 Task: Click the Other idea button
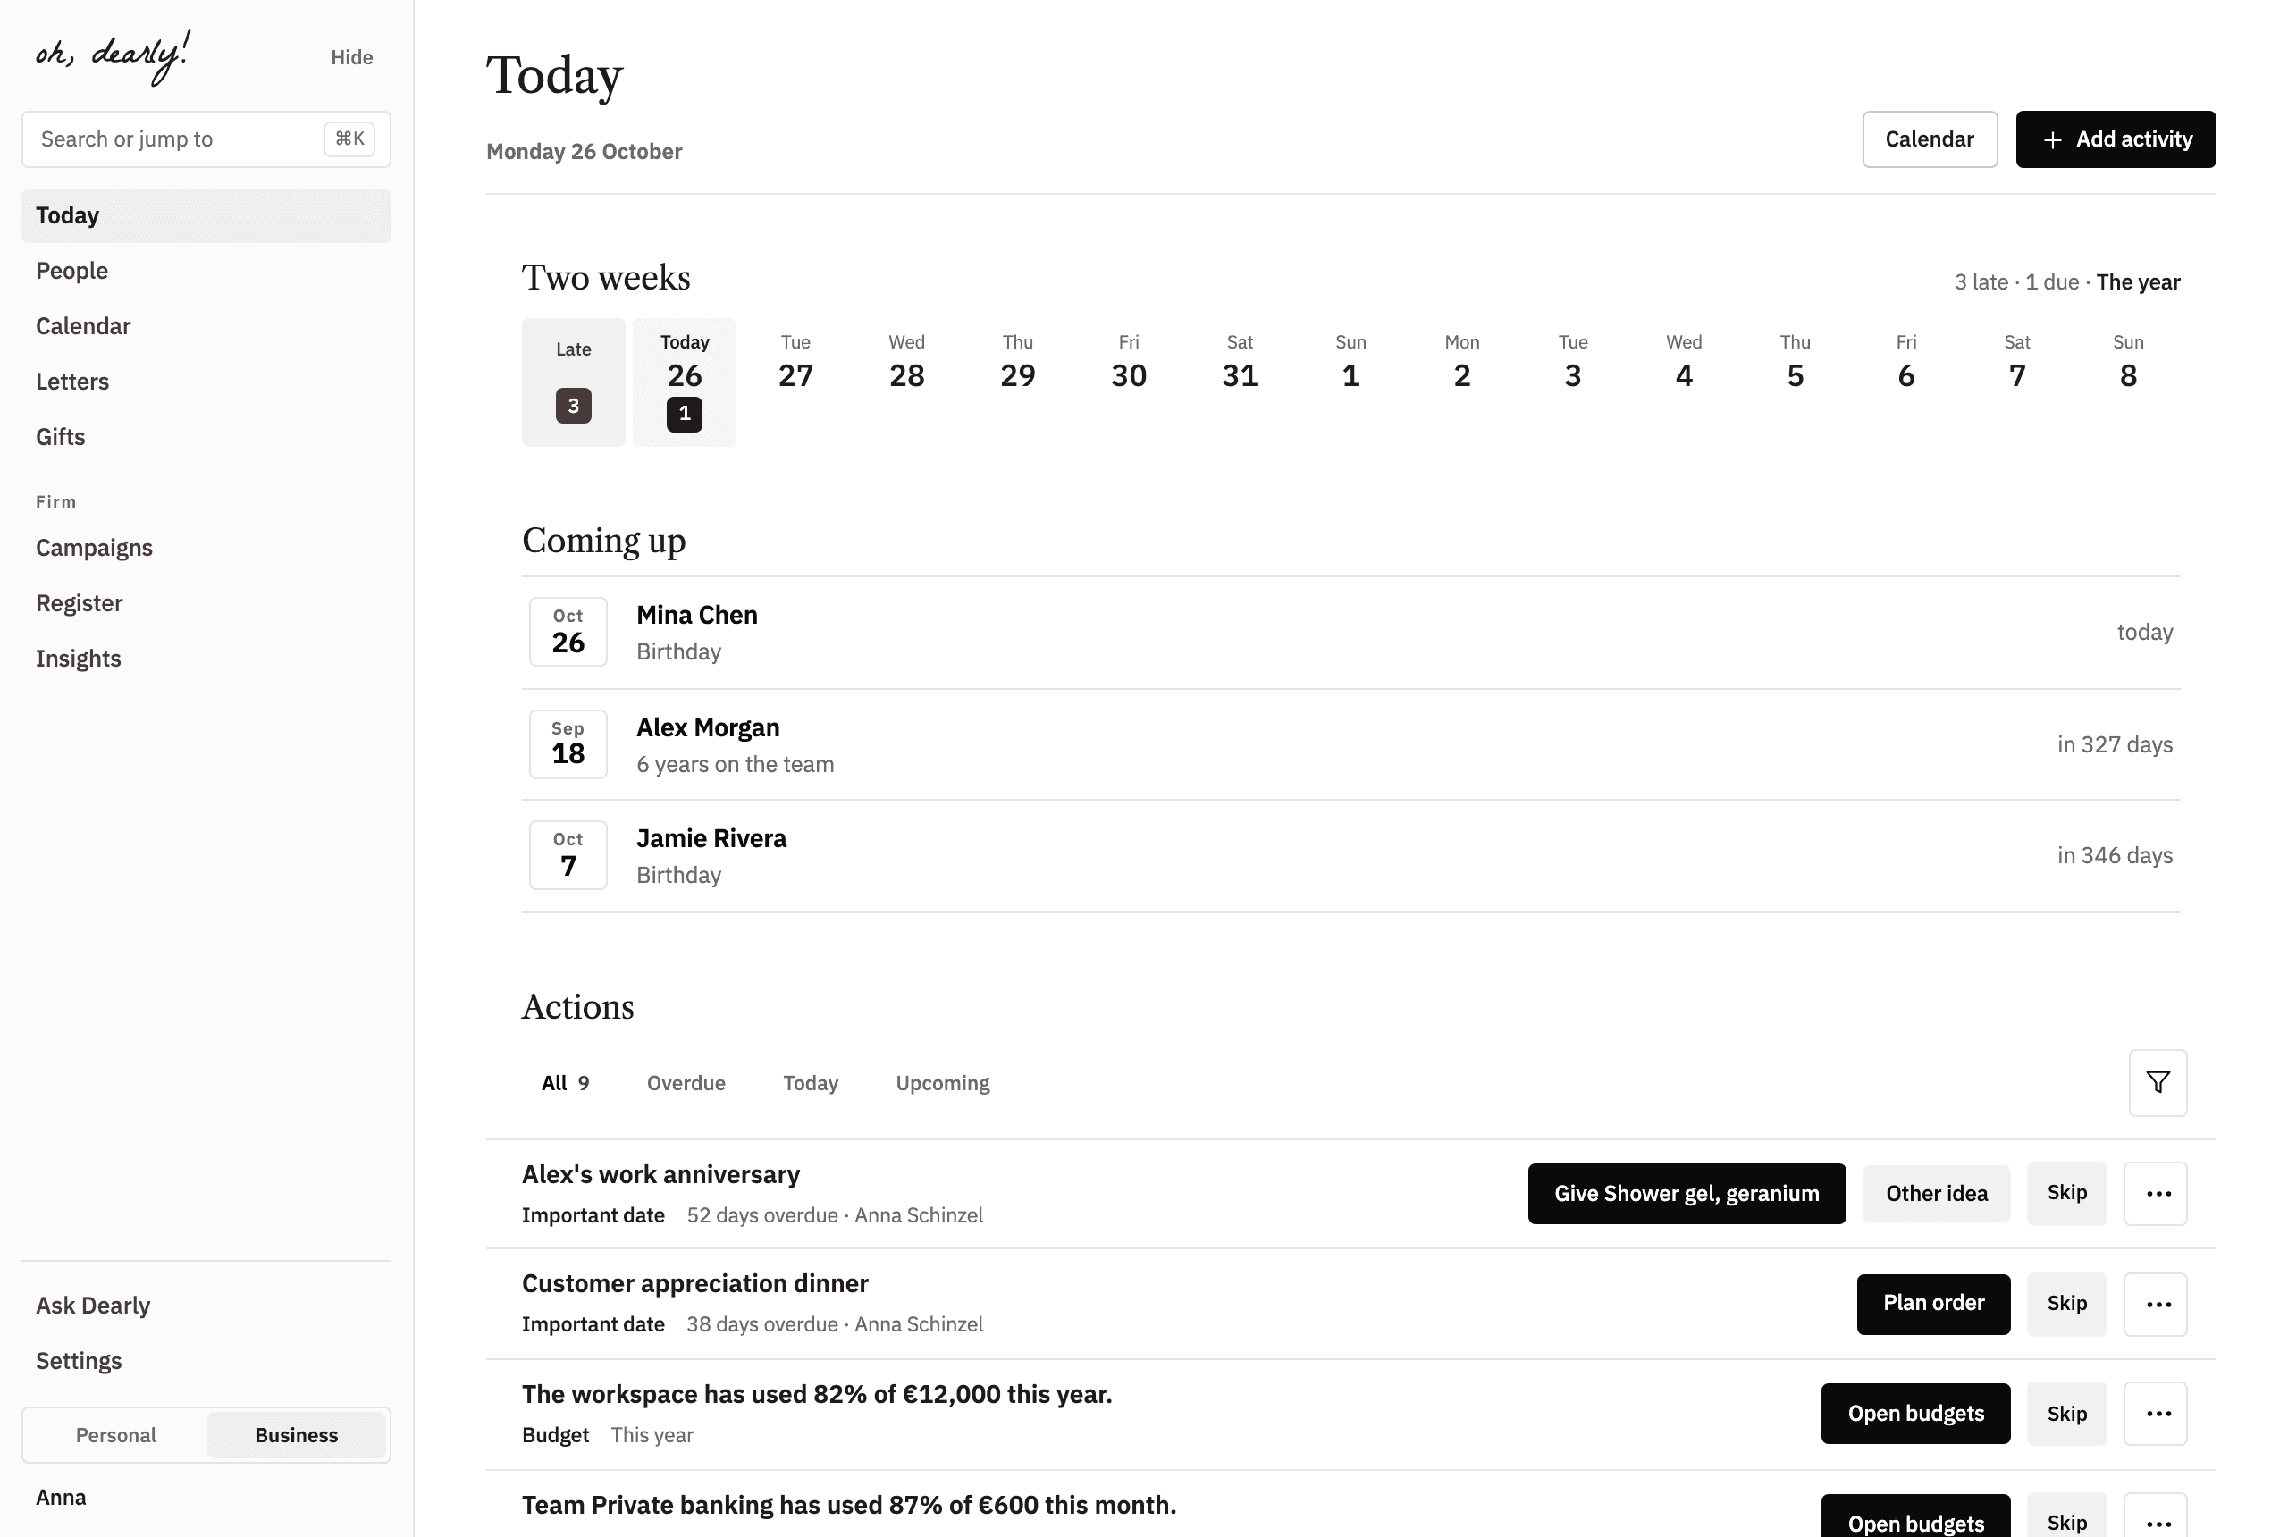click(1935, 1193)
